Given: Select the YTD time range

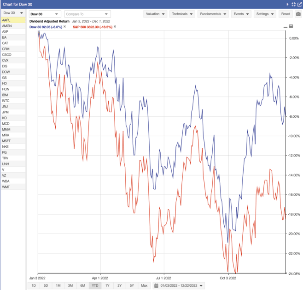Looking at the screenshot, I should (95, 285).
